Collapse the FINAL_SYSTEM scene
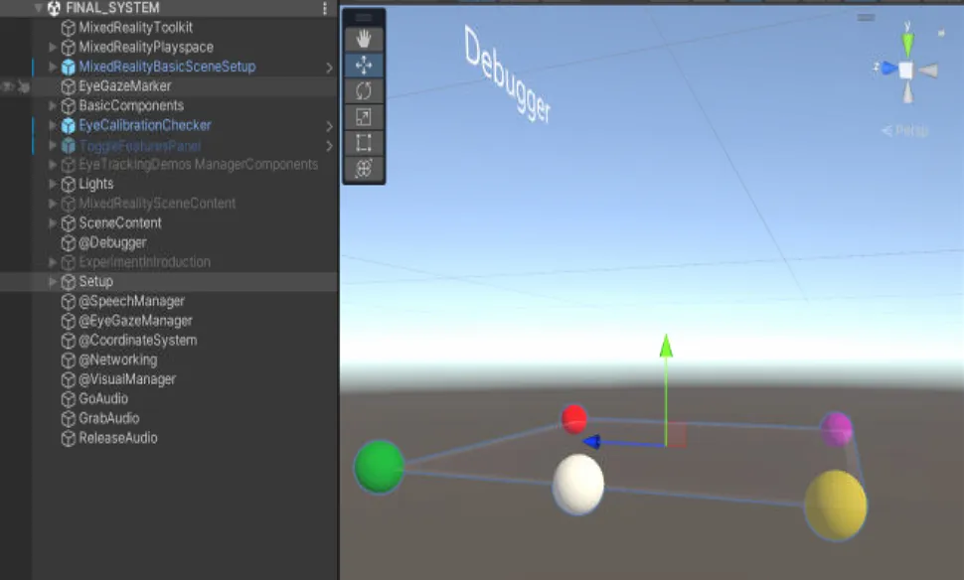 click(39, 8)
